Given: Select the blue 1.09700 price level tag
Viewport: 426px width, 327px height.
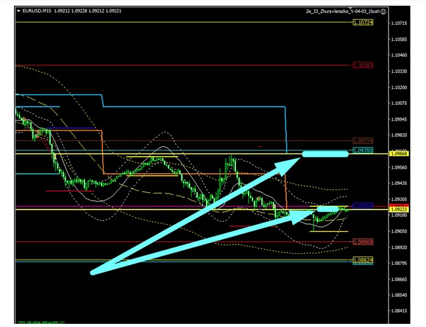Looking at the screenshot, I should click(363, 151).
